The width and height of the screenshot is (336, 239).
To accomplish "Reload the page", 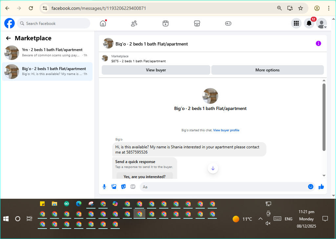I will click(x=31, y=8).
